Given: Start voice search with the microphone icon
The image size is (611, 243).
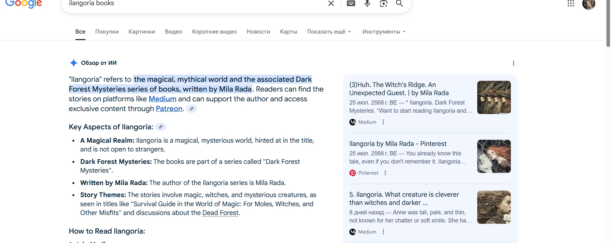Looking at the screenshot, I should [x=367, y=4].
